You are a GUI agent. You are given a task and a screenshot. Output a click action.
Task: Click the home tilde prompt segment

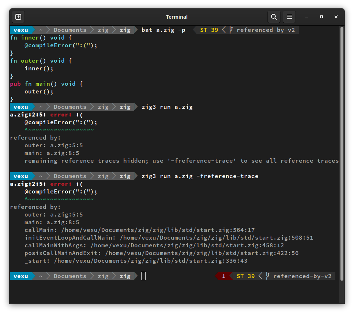41,30
